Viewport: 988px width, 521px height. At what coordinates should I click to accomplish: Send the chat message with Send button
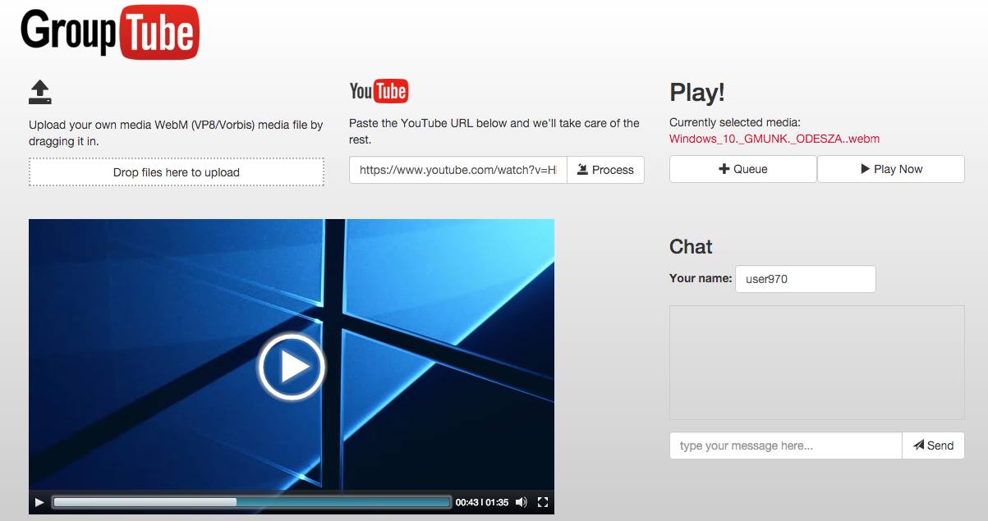point(933,446)
